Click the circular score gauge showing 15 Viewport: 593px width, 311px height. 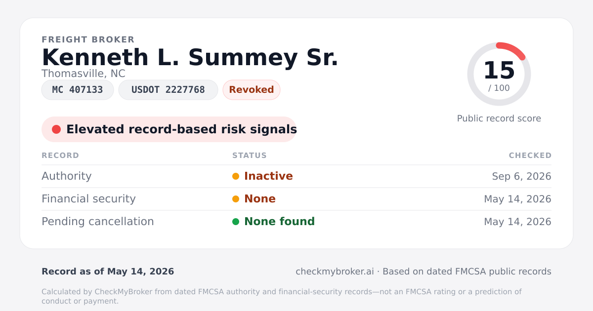click(x=499, y=74)
